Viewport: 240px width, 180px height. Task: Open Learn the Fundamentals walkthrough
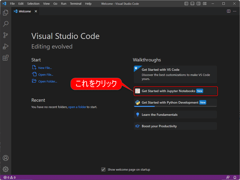pyautogui.click(x=175, y=115)
